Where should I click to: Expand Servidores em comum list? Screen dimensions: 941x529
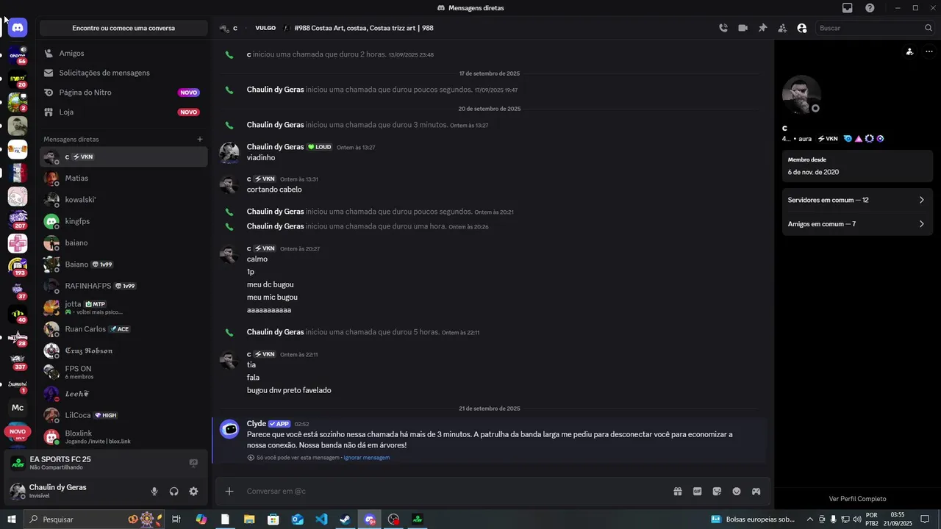click(x=857, y=200)
